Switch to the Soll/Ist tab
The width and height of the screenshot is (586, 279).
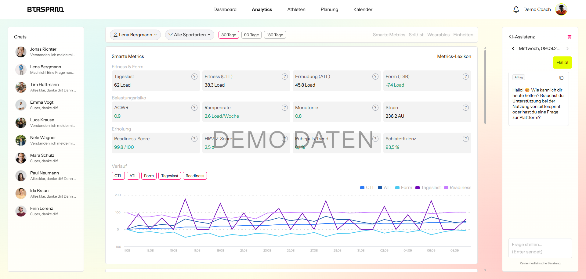[416, 35]
